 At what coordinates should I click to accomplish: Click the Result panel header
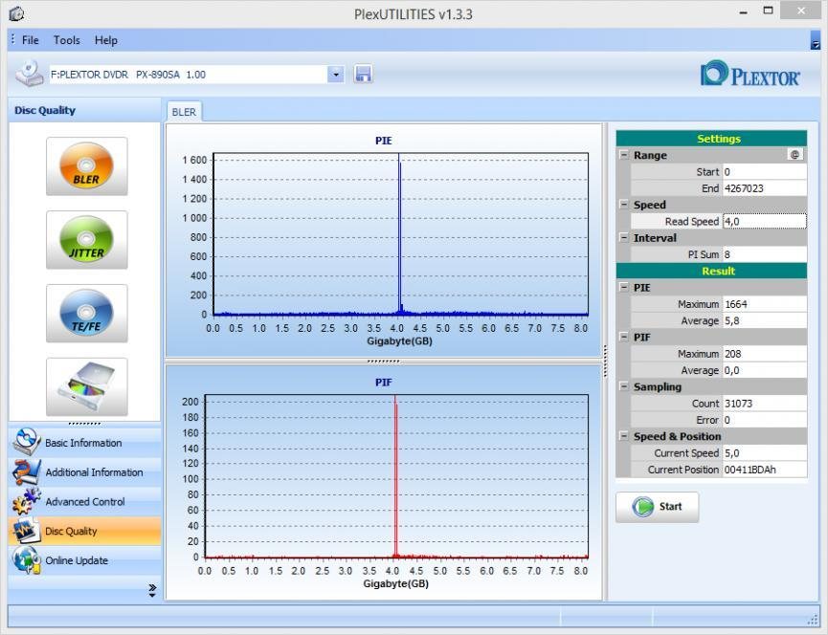711,271
